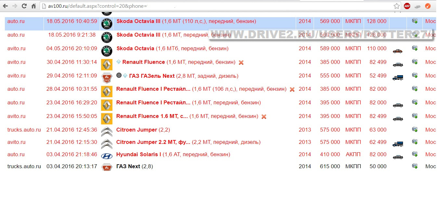Click the mileage 50 000

(378, 166)
